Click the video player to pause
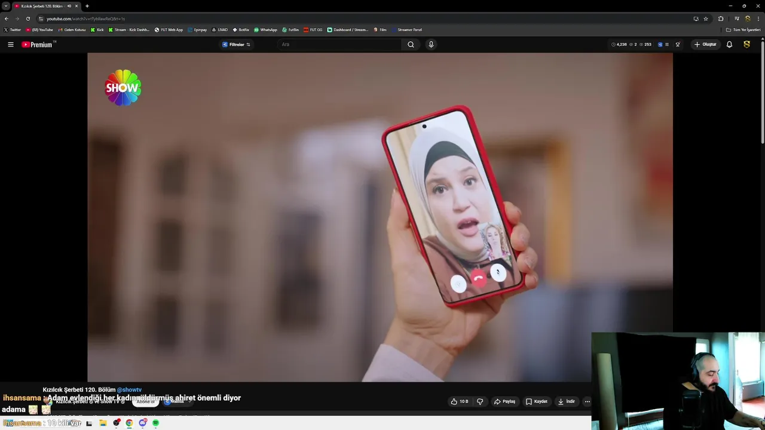The width and height of the screenshot is (765, 430). (380, 217)
